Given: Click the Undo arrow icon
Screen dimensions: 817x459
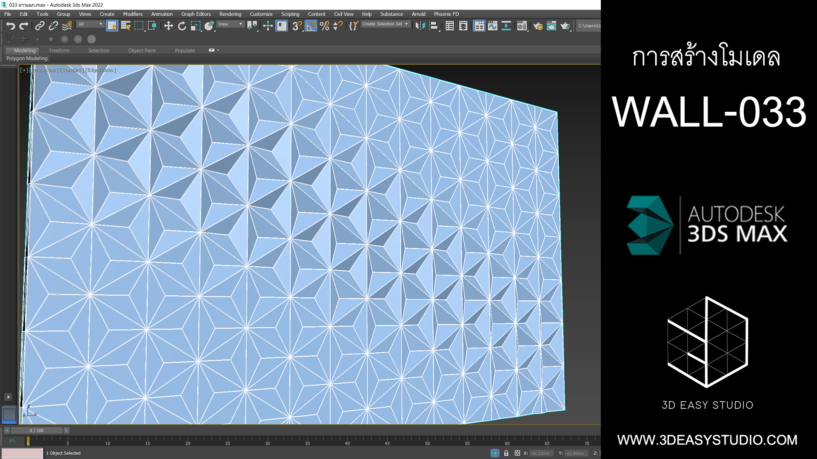Looking at the screenshot, I should (x=10, y=26).
